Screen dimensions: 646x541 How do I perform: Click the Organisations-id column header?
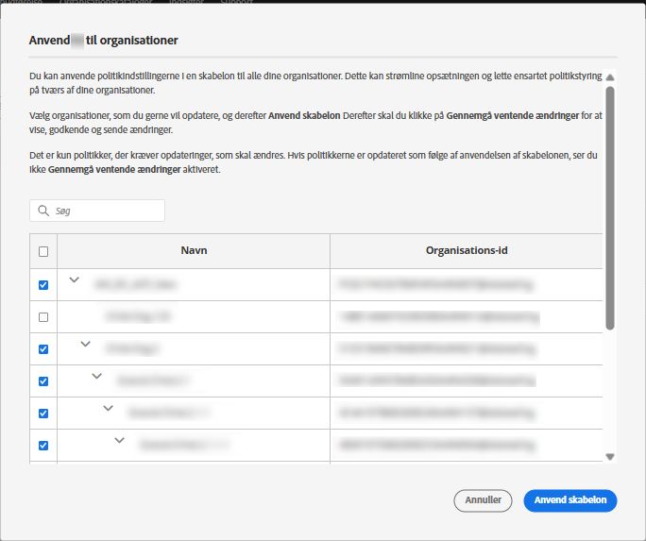[467, 251]
